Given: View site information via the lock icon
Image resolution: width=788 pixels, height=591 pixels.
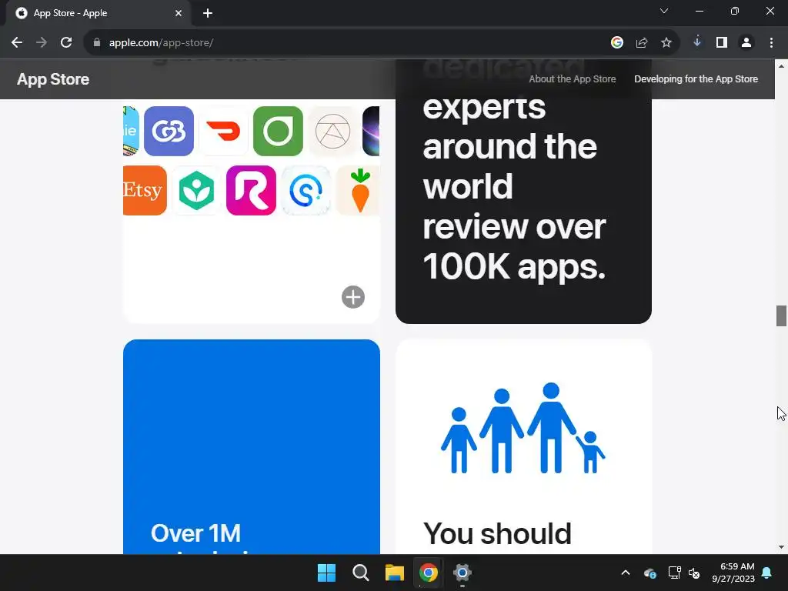Looking at the screenshot, I should pyautogui.click(x=97, y=43).
